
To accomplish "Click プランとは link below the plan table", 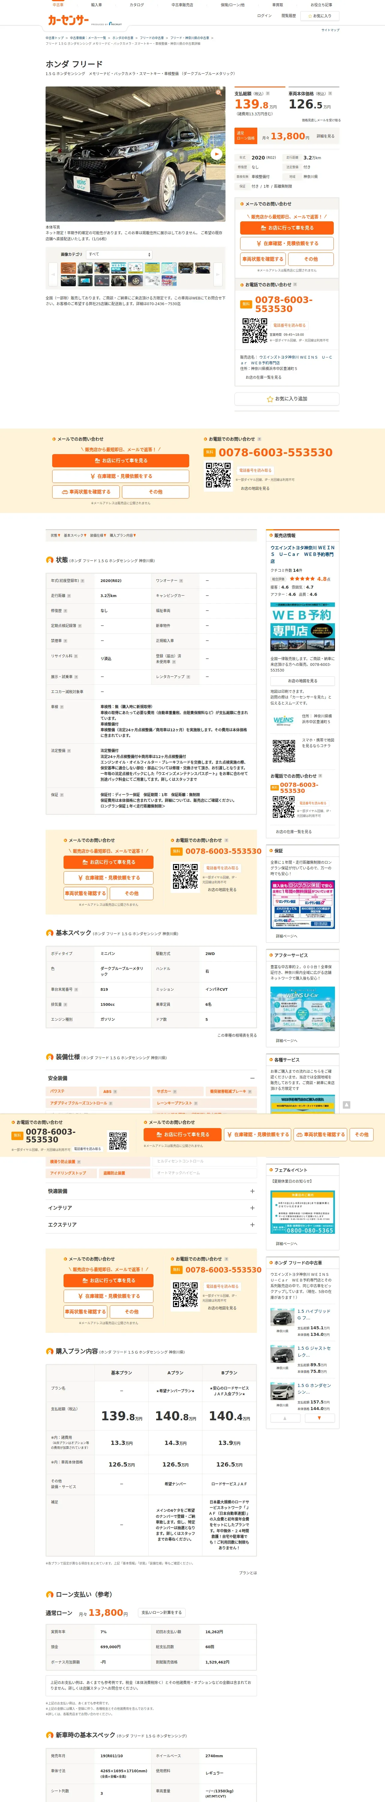I will (x=247, y=1573).
